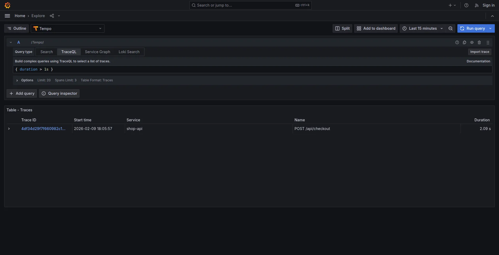Toggle query A visibility eye icon
The width and height of the screenshot is (499, 255).
(x=472, y=42)
